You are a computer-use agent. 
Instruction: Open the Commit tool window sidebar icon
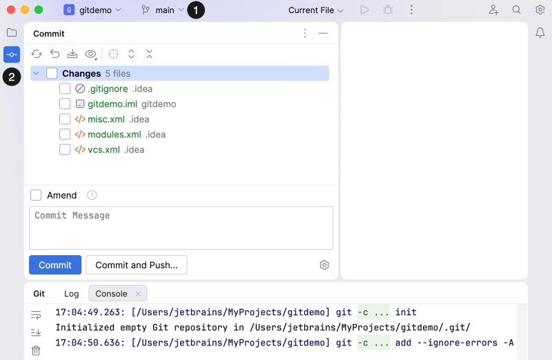[12, 54]
